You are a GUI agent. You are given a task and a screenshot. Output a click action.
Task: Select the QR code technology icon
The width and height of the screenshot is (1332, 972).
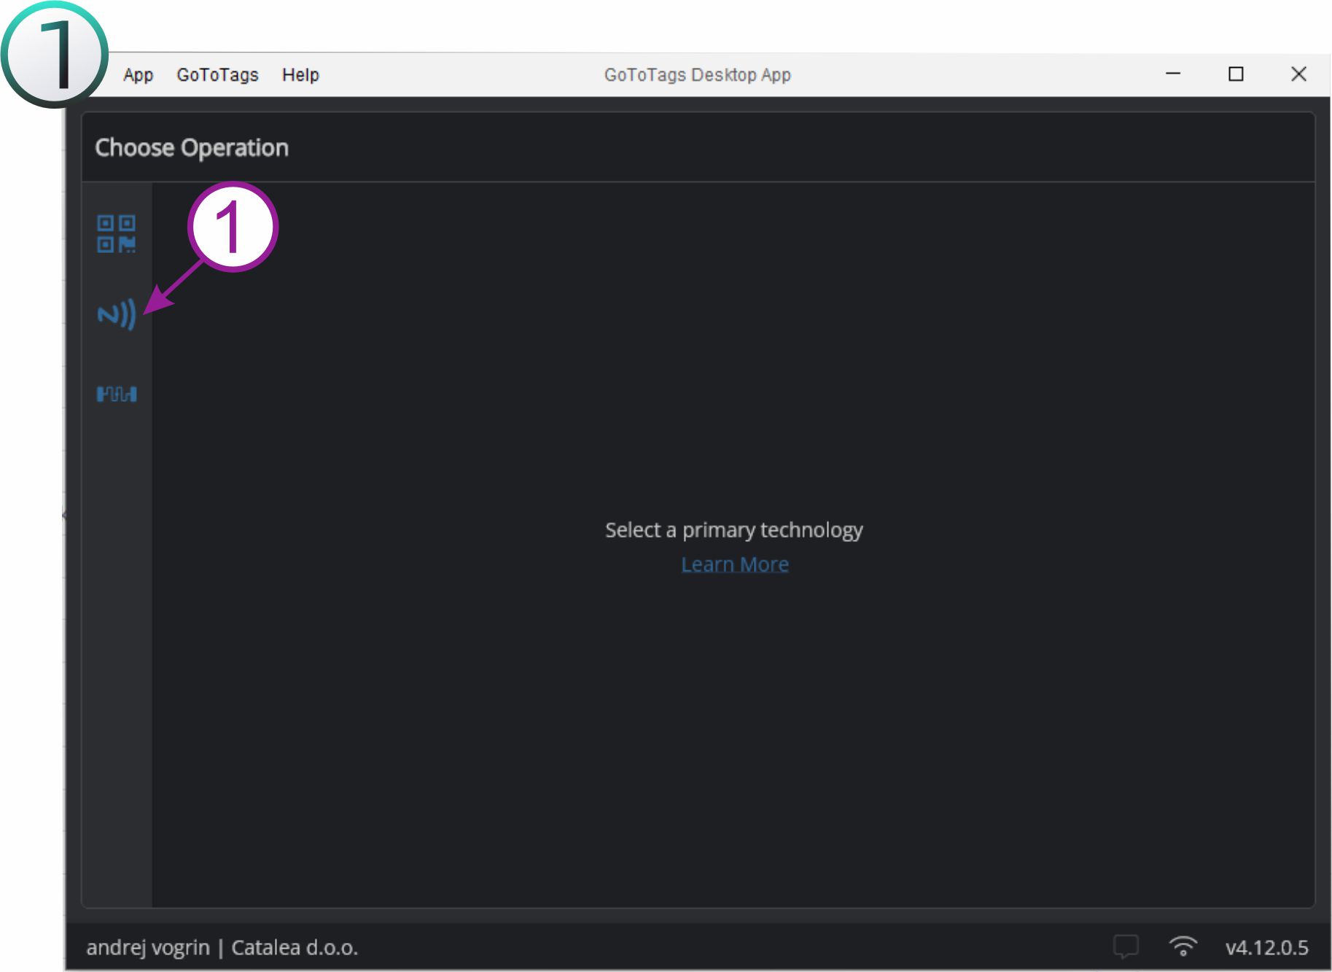click(x=117, y=234)
